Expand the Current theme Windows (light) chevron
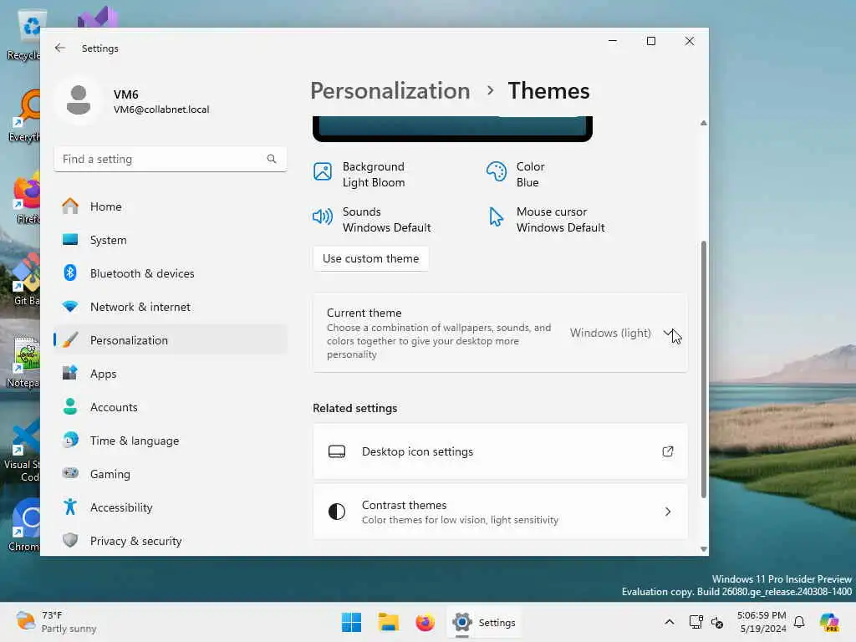This screenshot has width=856, height=642. (668, 333)
